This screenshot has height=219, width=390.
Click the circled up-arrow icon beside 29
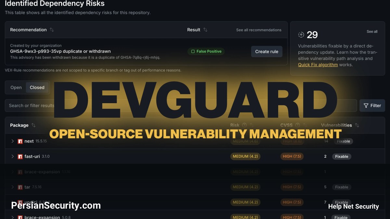[x=301, y=35]
